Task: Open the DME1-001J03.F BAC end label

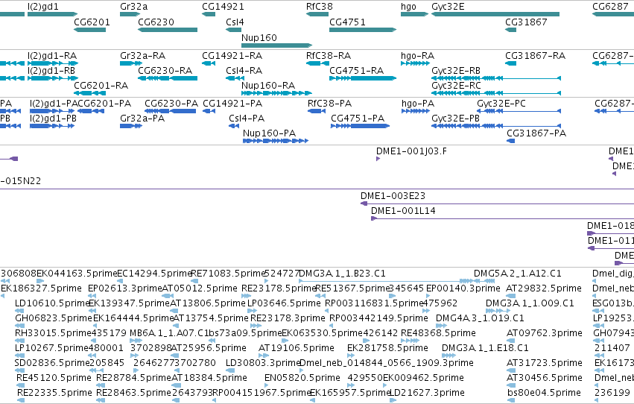Action: point(411,151)
